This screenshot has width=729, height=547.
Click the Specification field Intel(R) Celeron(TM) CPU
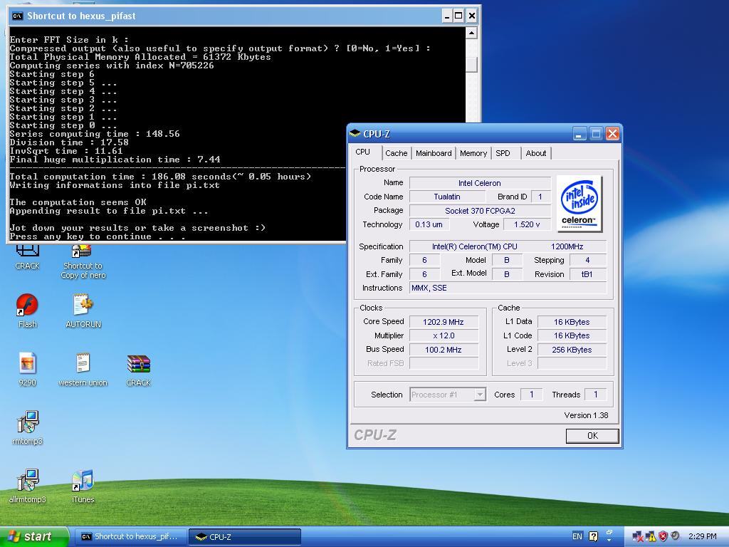point(508,246)
